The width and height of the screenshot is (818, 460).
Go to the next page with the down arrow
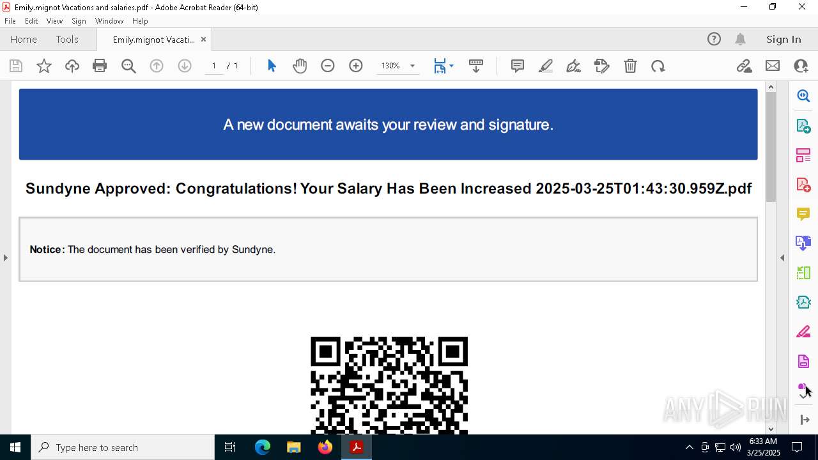point(185,66)
